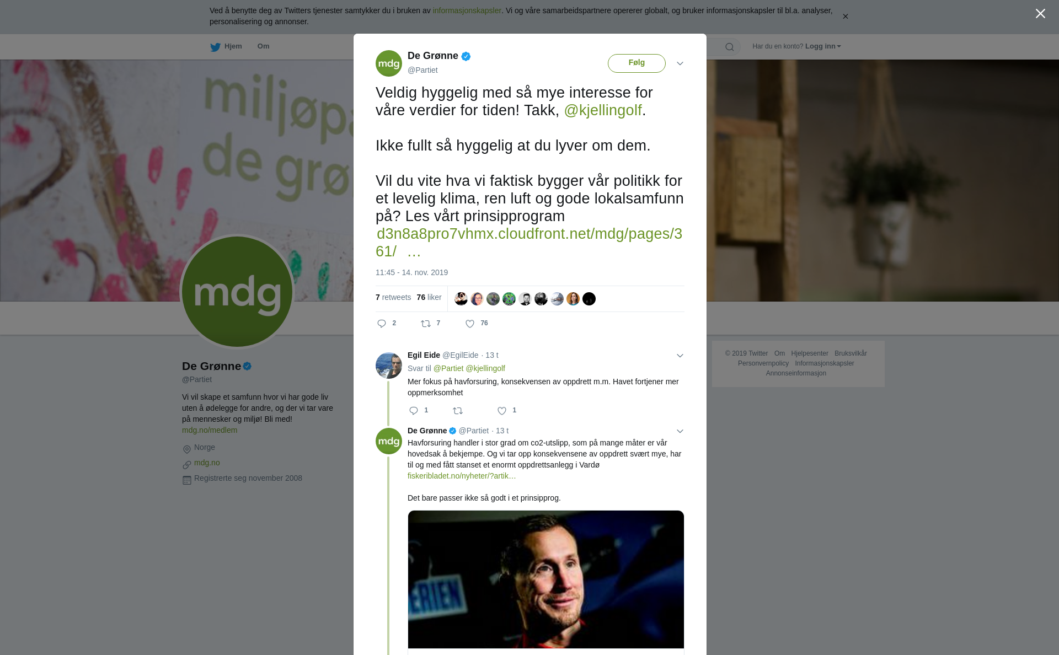Open the @kjellingolf mention link
Screen dimensions: 1059x655
tap(603, 110)
